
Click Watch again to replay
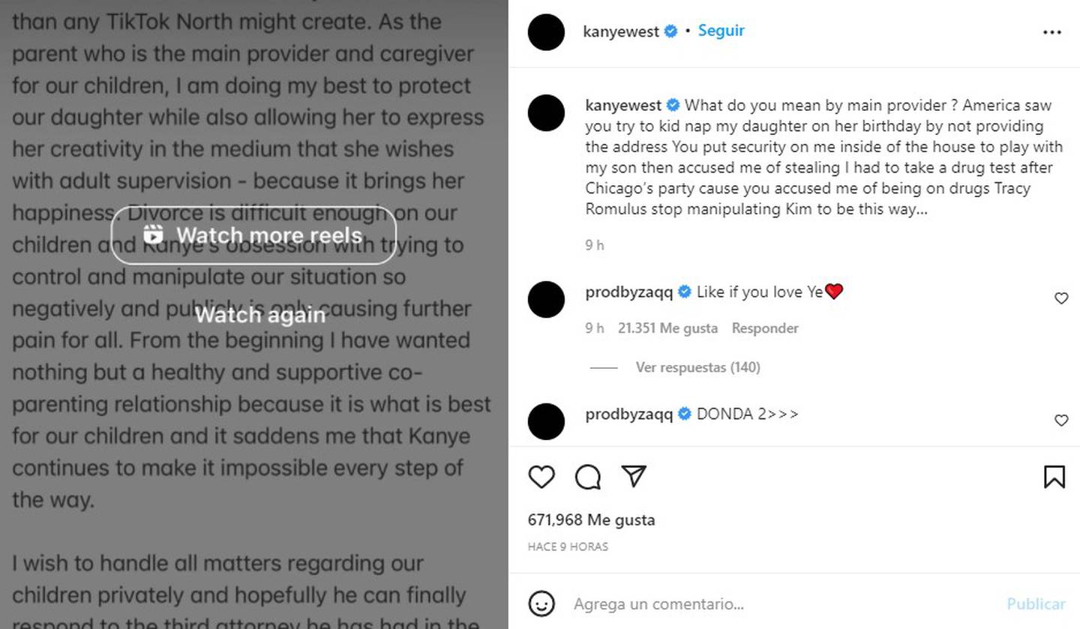259,315
